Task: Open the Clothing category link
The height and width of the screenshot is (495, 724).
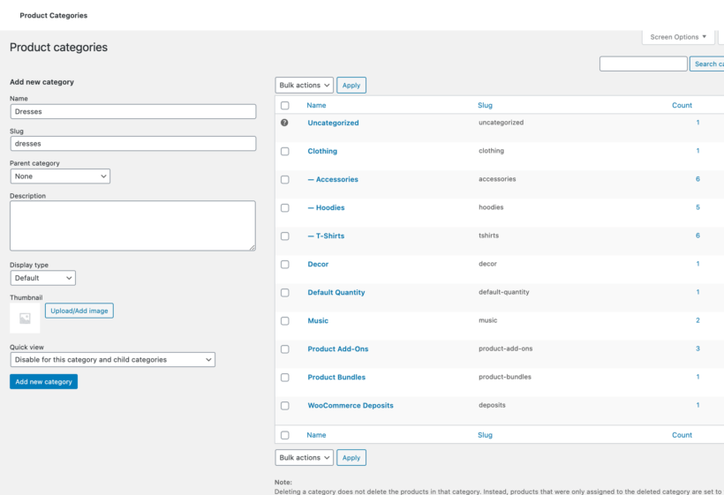Action: (322, 151)
